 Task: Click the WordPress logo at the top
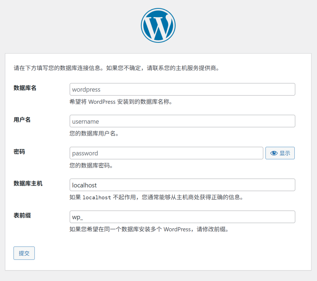(x=158, y=25)
